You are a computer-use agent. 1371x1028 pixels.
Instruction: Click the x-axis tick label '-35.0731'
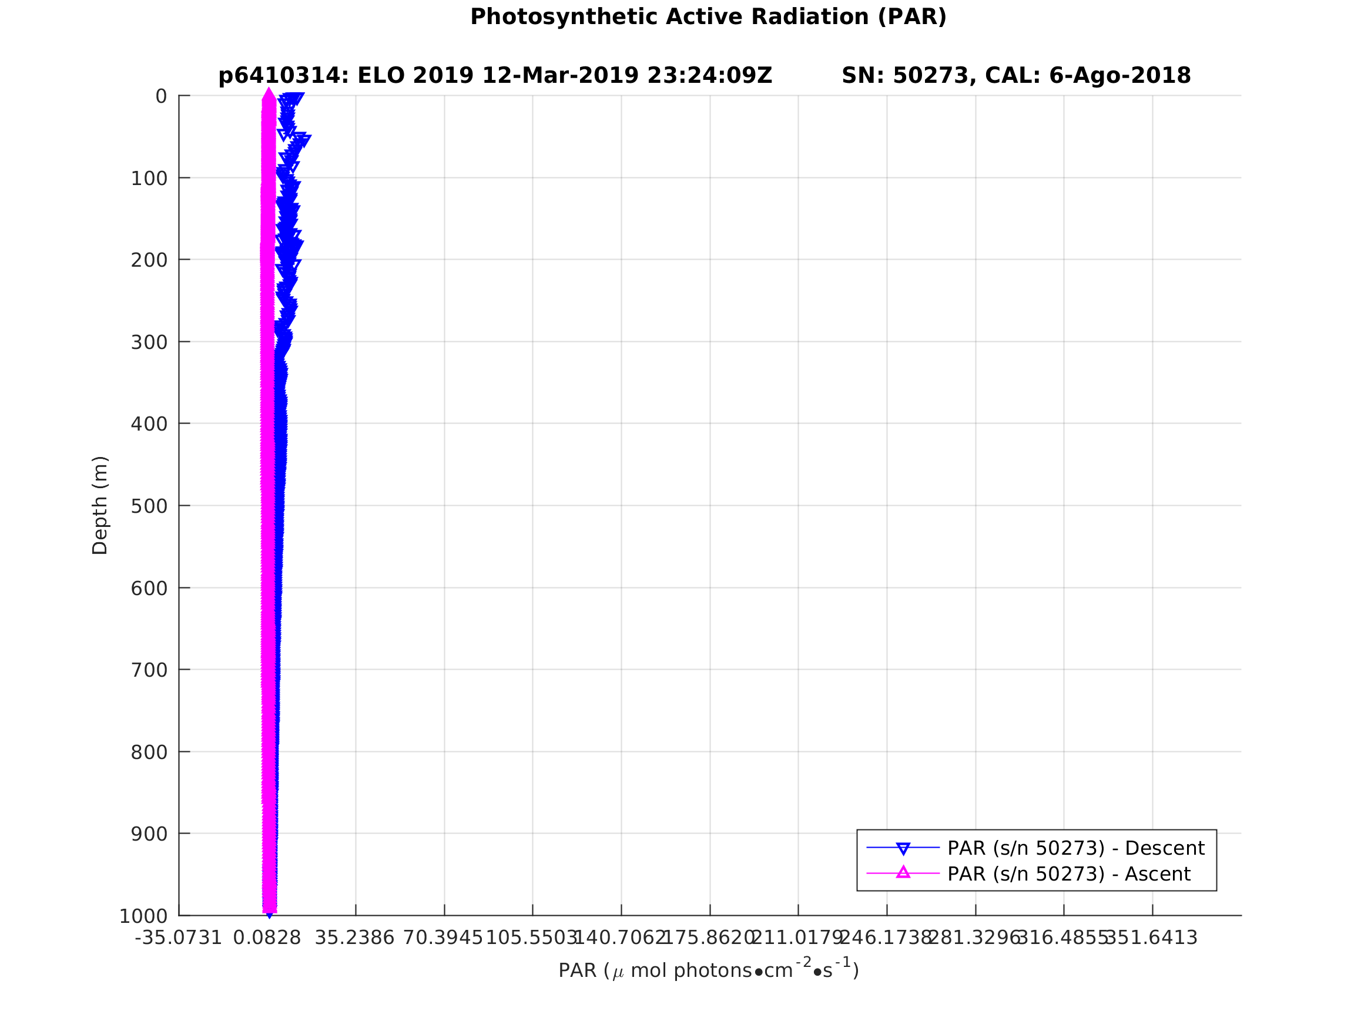178,938
